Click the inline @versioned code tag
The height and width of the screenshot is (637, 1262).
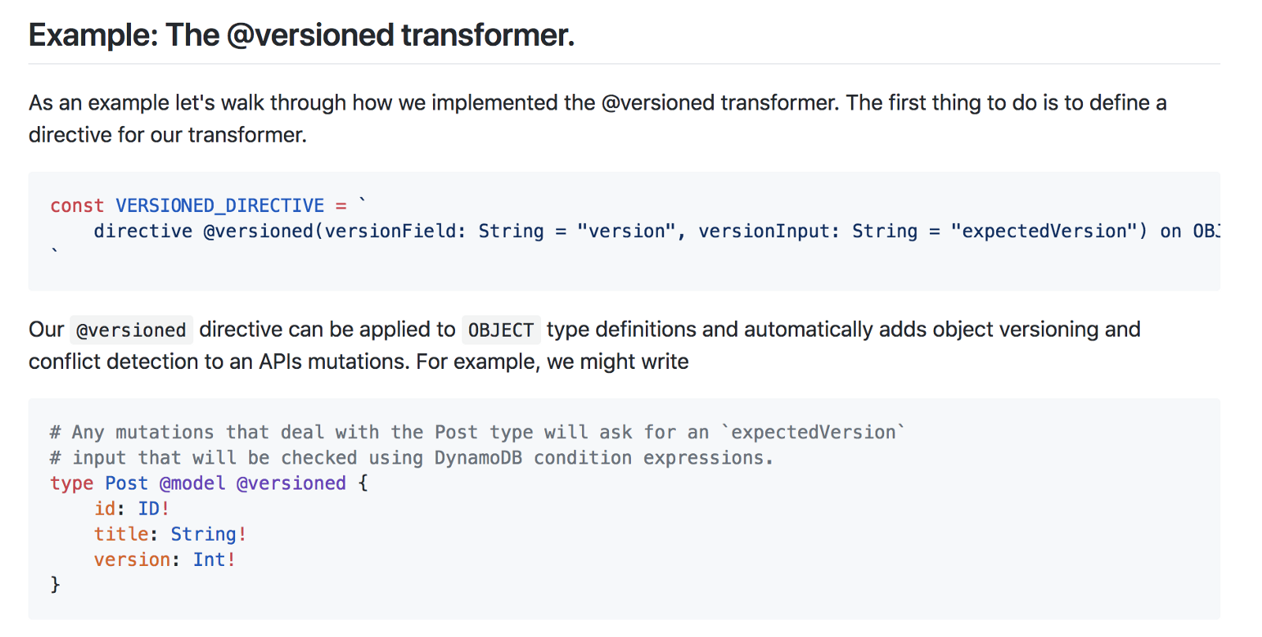(x=131, y=330)
